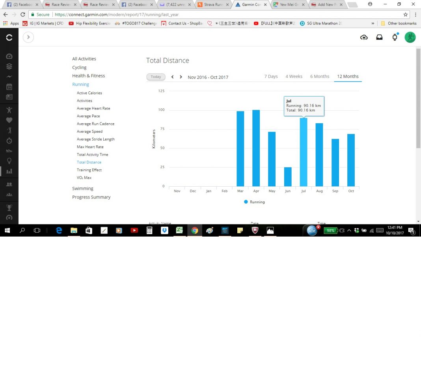Expand the sidebar with the chevron button
421x369 pixels.
(28, 37)
